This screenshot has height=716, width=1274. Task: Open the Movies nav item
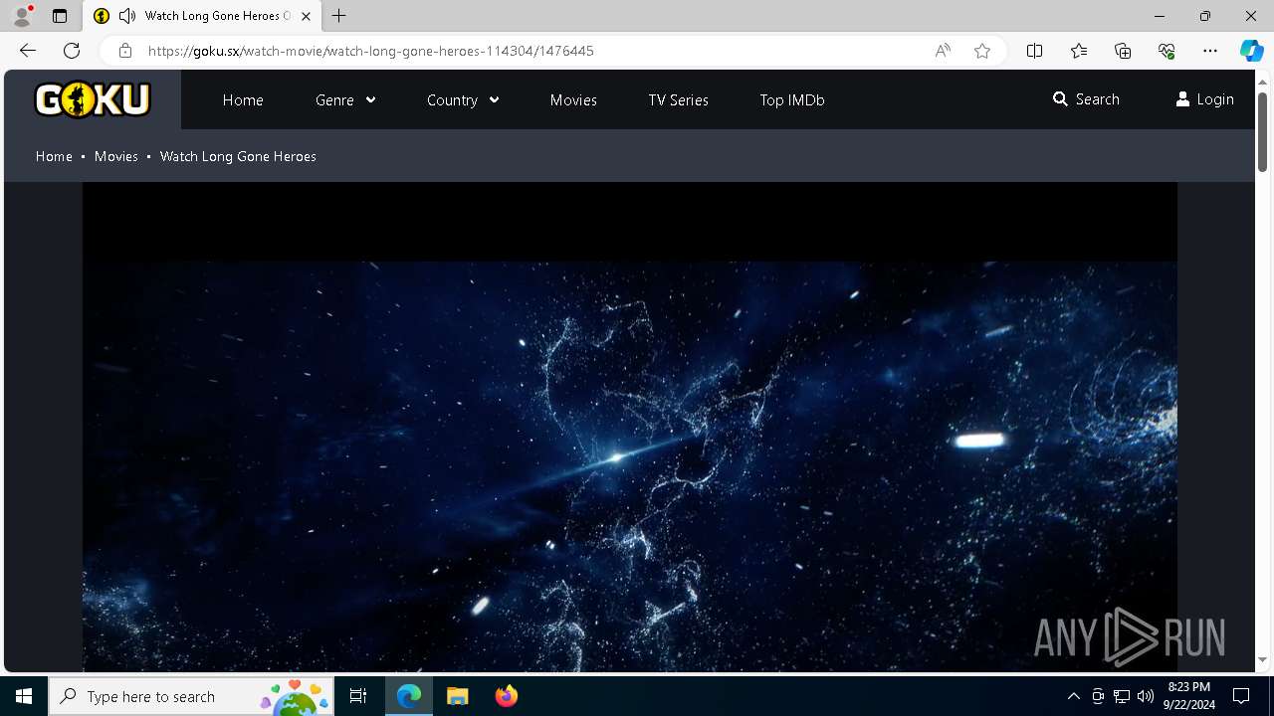[573, 99]
